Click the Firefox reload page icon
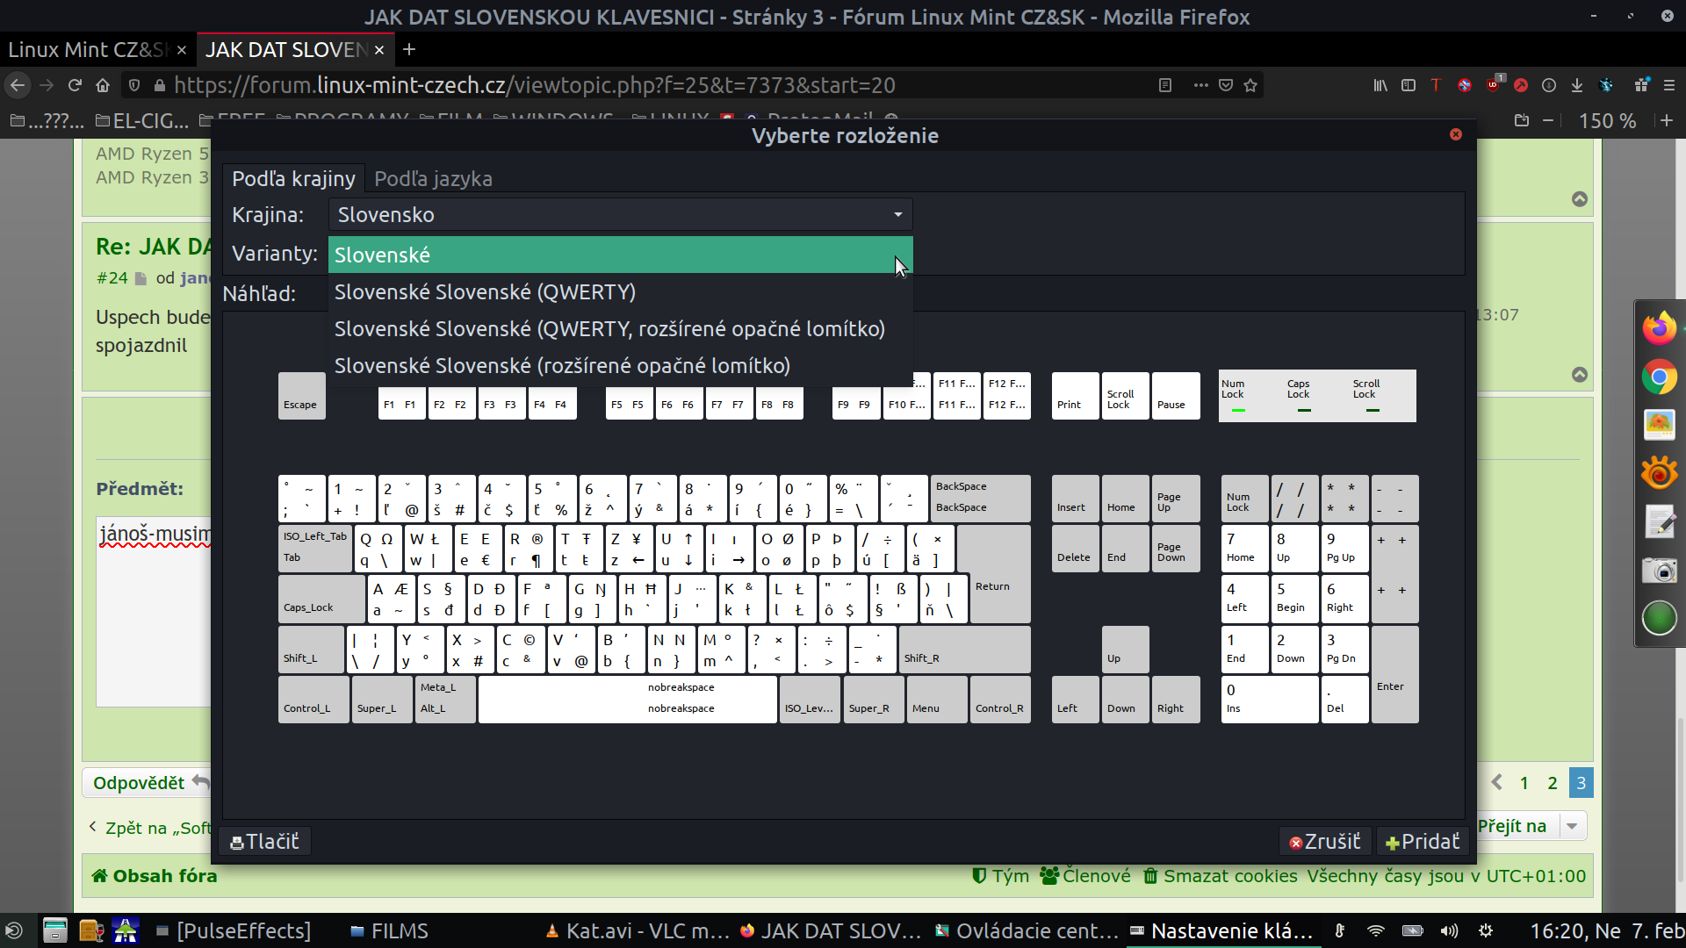 (75, 85)
